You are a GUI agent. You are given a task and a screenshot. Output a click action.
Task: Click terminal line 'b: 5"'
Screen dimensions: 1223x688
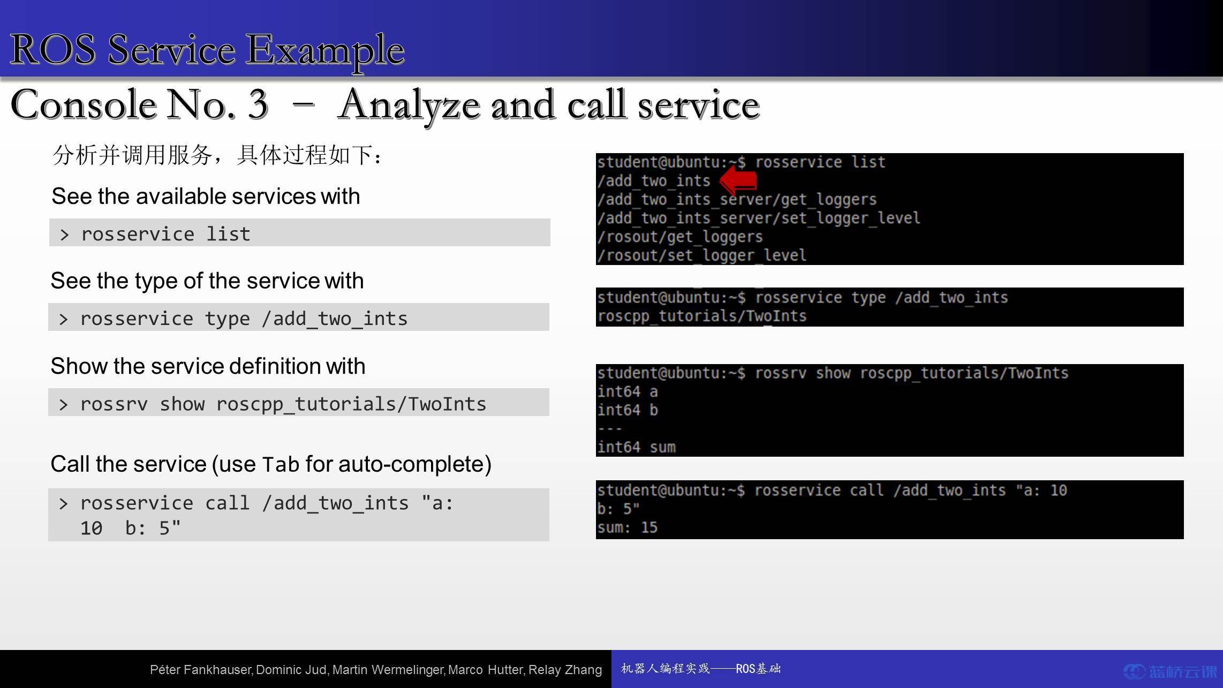tap(618, 509)
